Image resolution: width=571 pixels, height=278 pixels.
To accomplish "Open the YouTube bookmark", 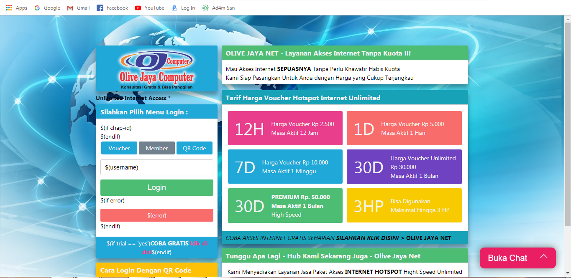I will (149, 8).
